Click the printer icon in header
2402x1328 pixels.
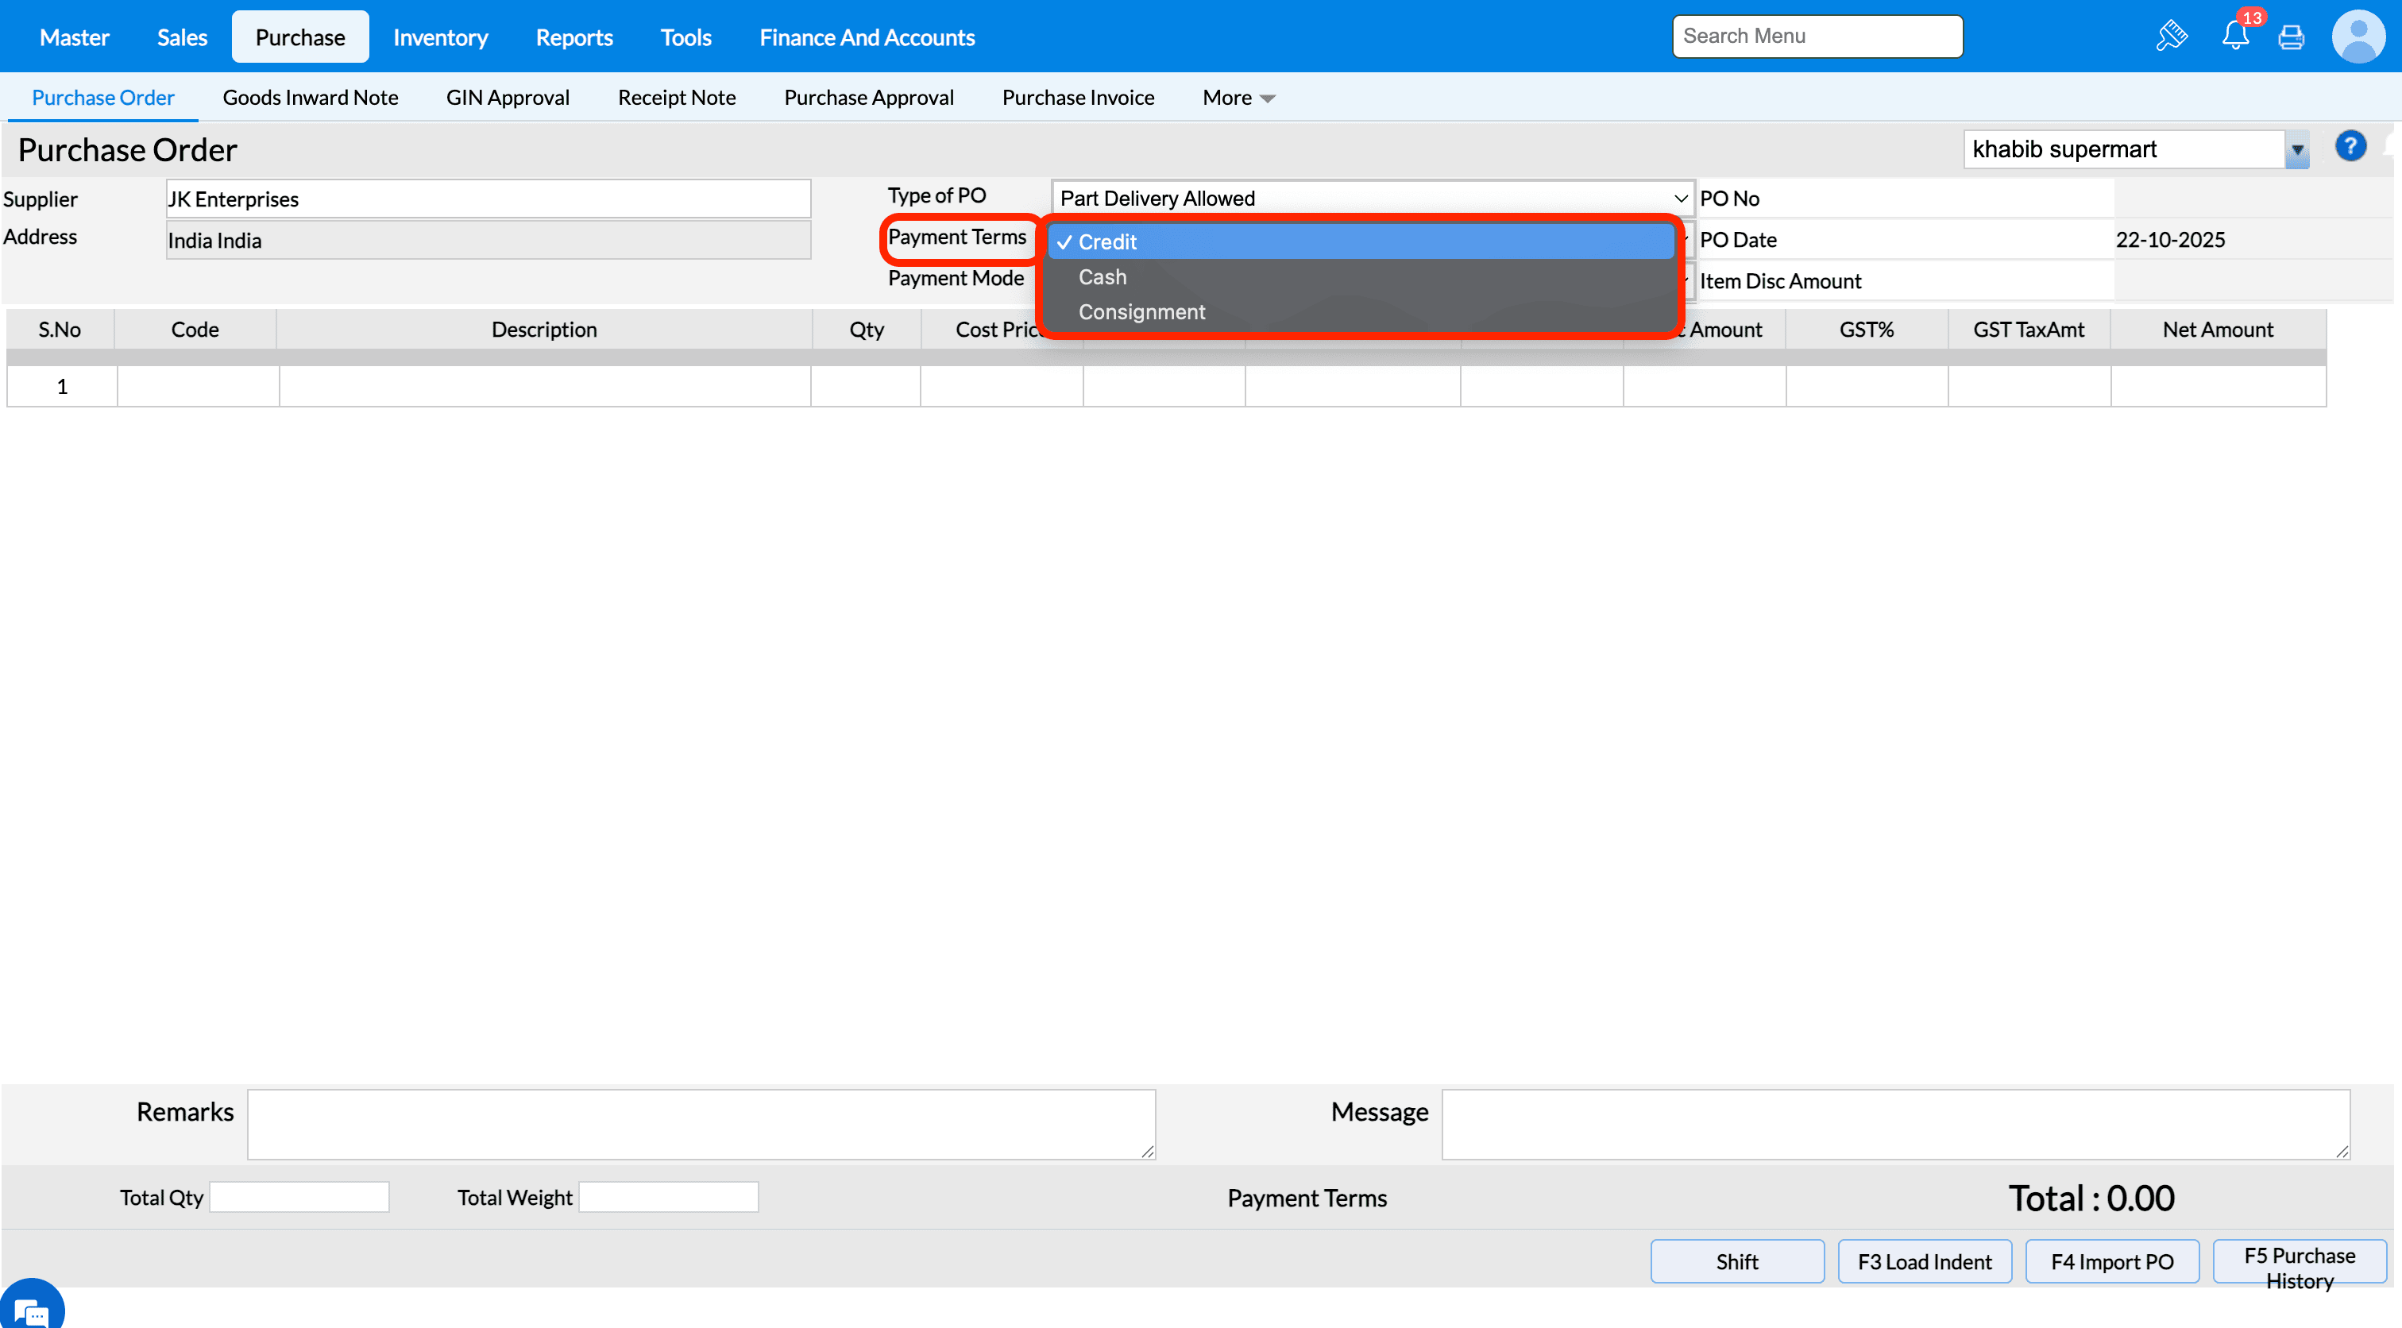(2291, 37)
